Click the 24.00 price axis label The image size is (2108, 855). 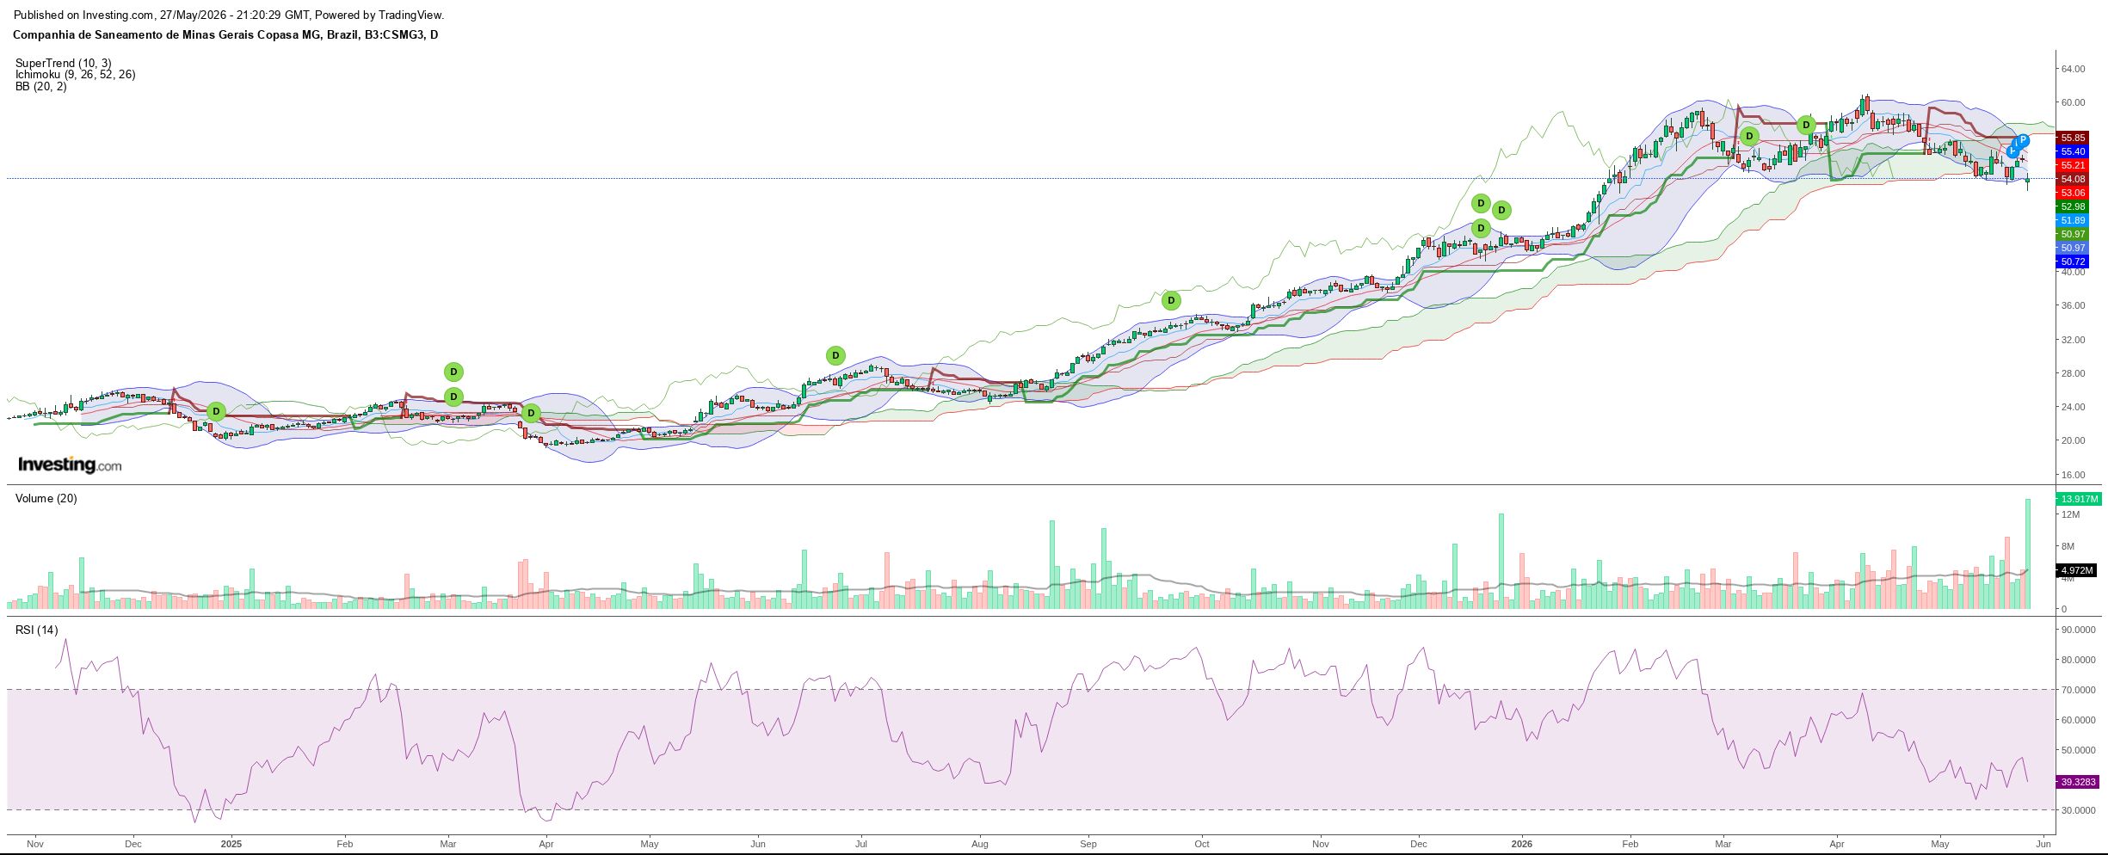coord(2073,407)
